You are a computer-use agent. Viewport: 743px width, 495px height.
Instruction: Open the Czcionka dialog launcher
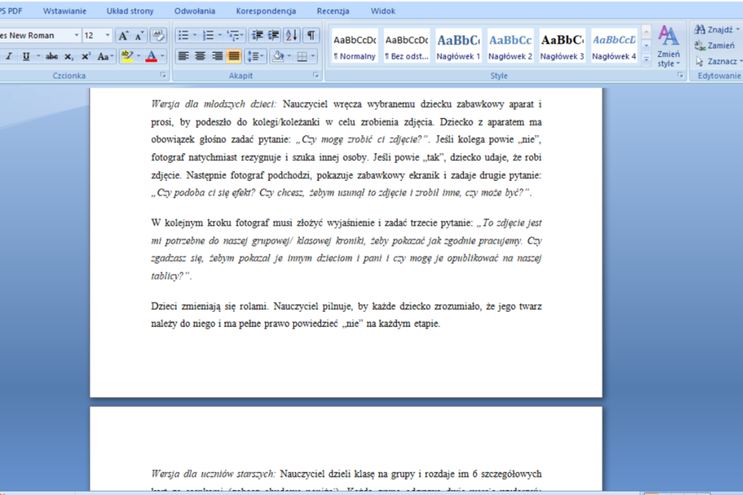163,75
